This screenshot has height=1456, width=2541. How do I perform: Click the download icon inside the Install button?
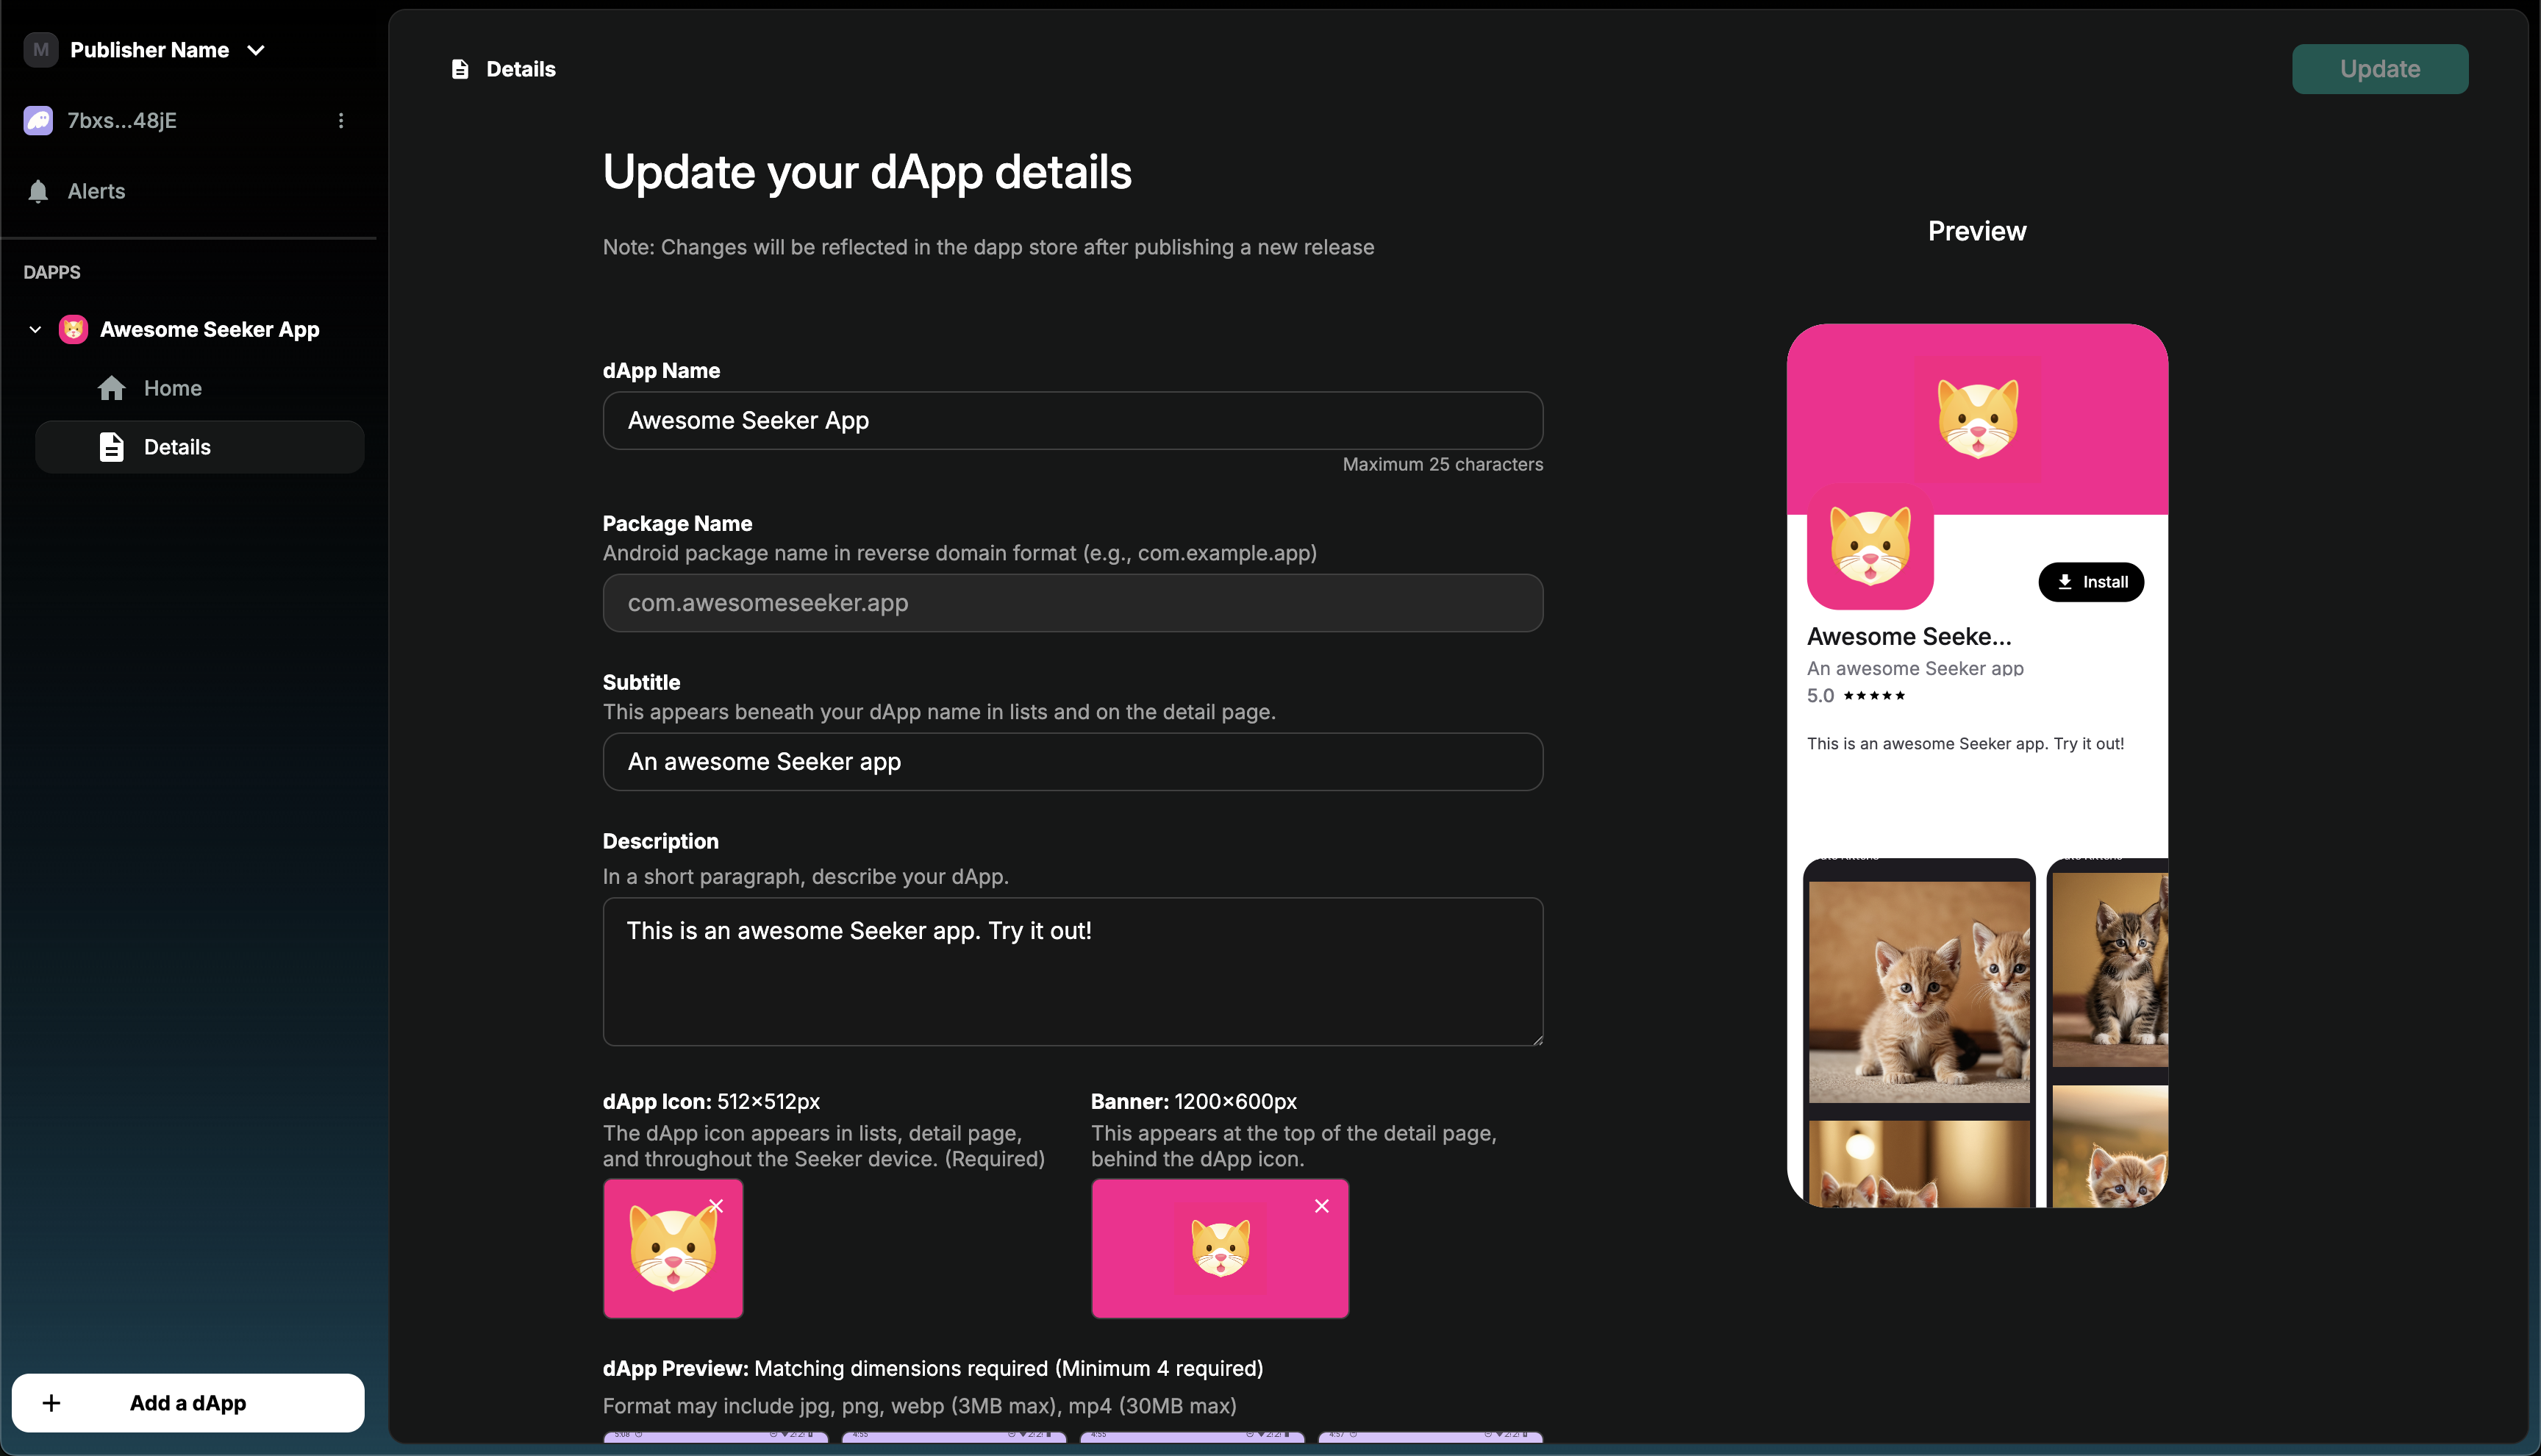pos(2064,581)
